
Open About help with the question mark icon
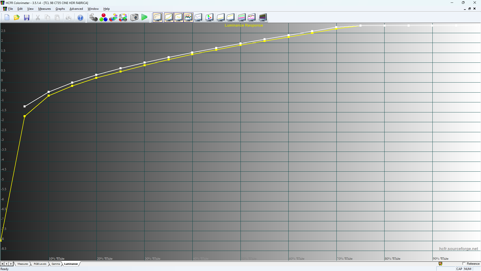pyautogui.click(x=80, y=18)
